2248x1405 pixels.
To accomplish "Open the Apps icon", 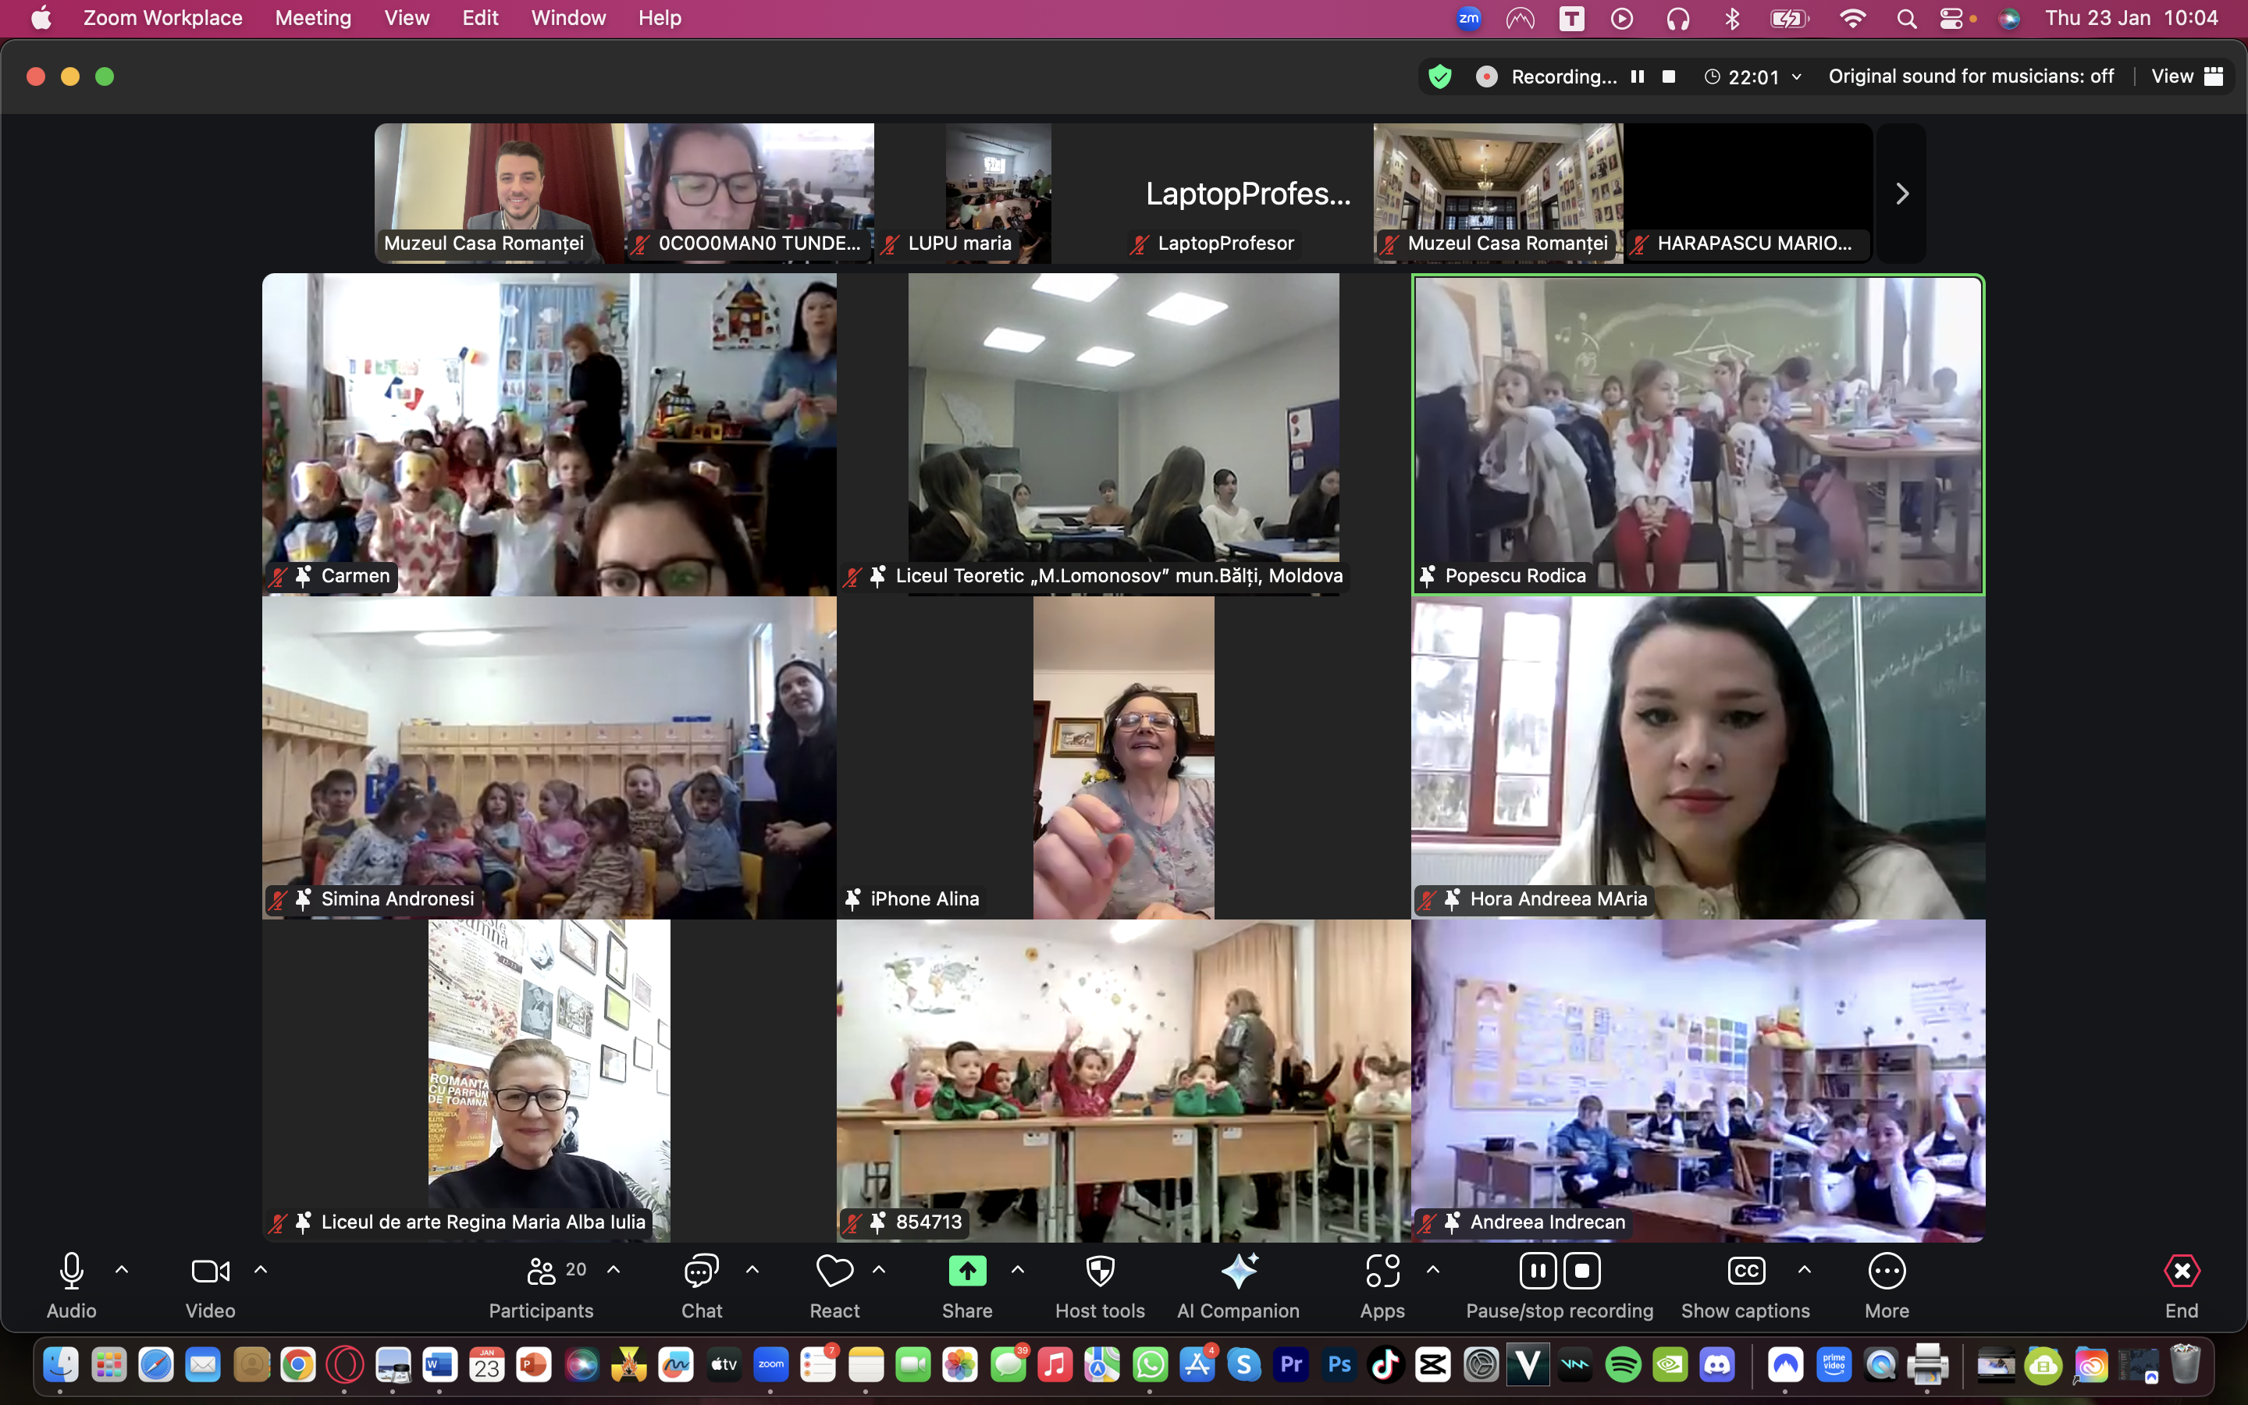I will point(1382,1272).
